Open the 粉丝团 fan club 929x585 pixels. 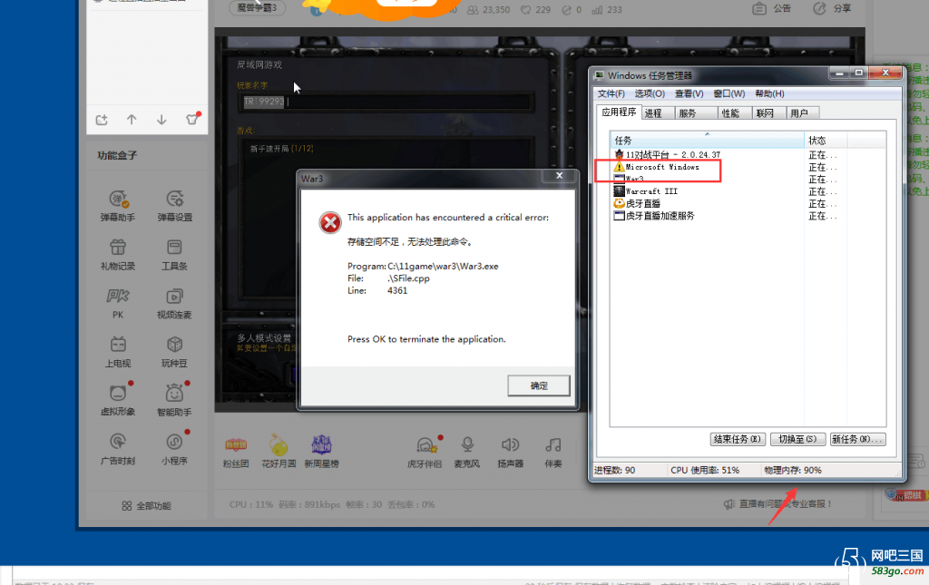[x=236, y=453]
